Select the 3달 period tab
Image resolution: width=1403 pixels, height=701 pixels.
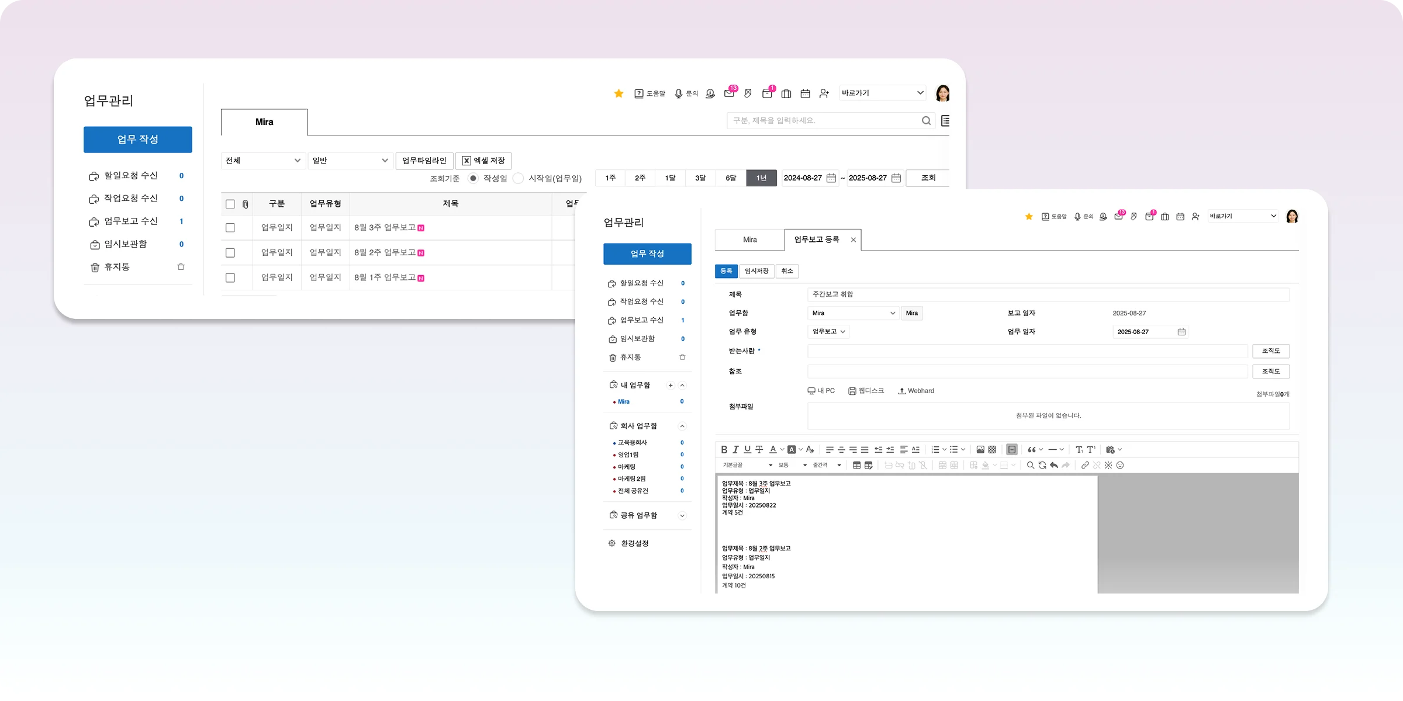coord(700,178)
